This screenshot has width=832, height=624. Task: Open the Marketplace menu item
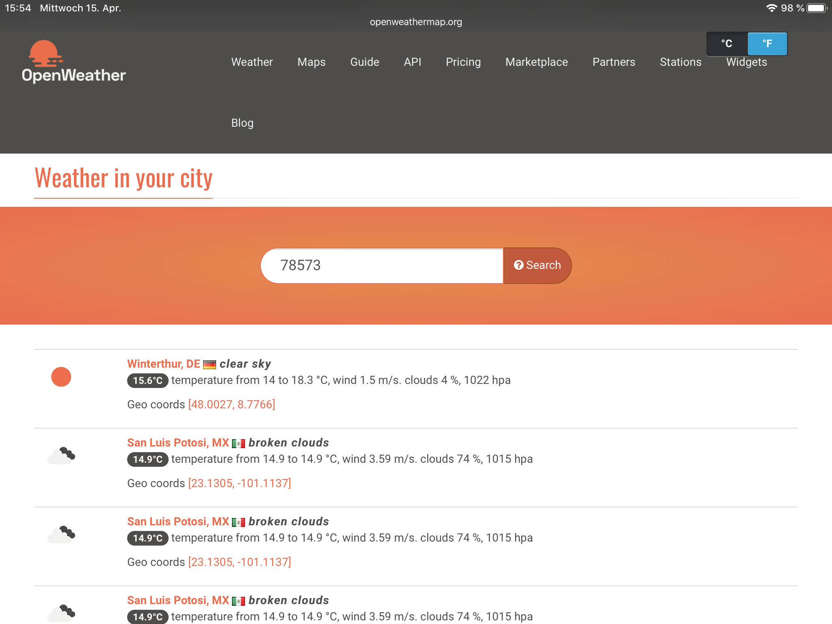click(x=536, y=62)
